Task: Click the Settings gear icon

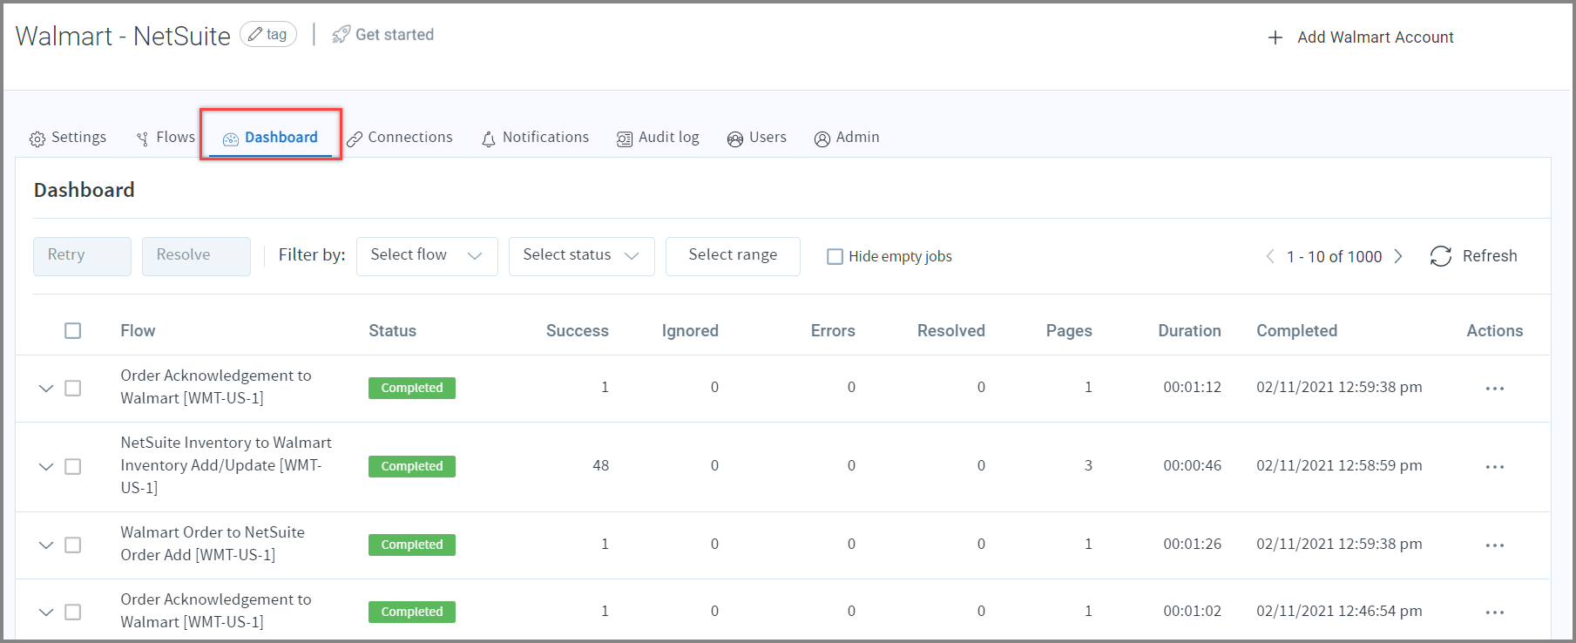Action: [x=37, y=139]
